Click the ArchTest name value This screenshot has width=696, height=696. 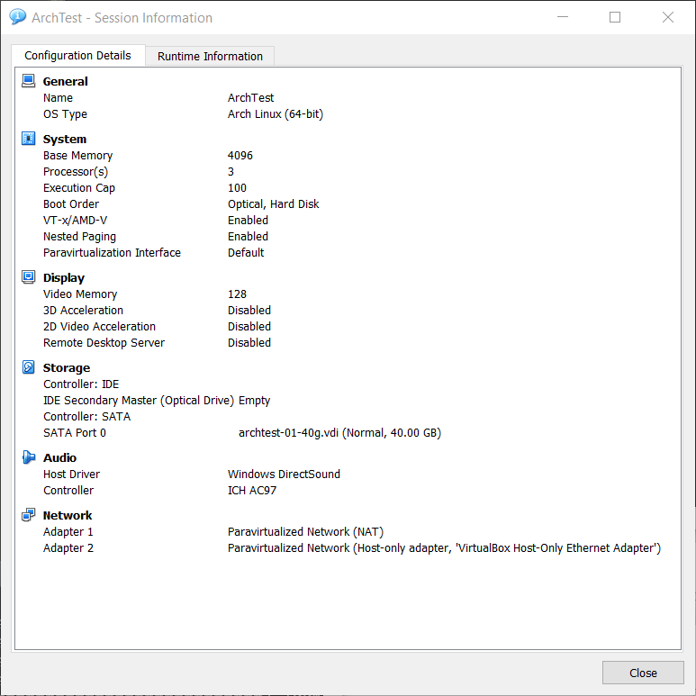click(251, 97)
